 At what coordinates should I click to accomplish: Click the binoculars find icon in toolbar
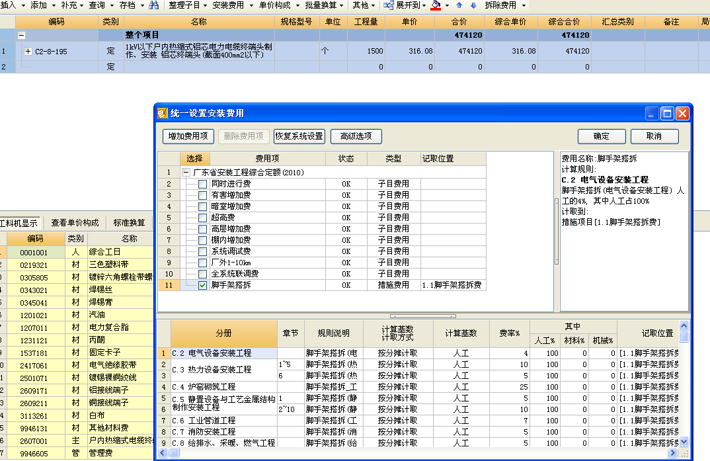pos(154,5)
